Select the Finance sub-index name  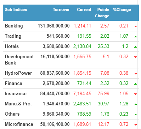click(13, 84)
